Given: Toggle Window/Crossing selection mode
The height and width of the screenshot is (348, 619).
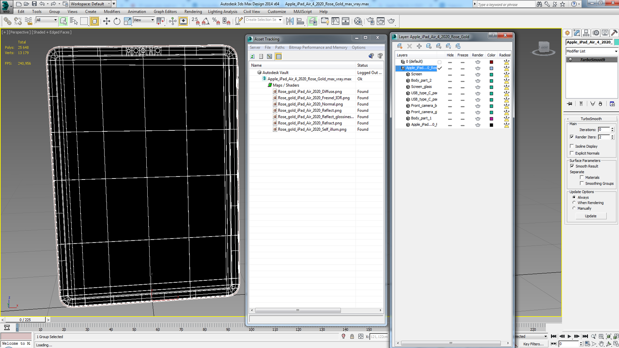Looking at the screenshot, I should [x=94, y=21].
